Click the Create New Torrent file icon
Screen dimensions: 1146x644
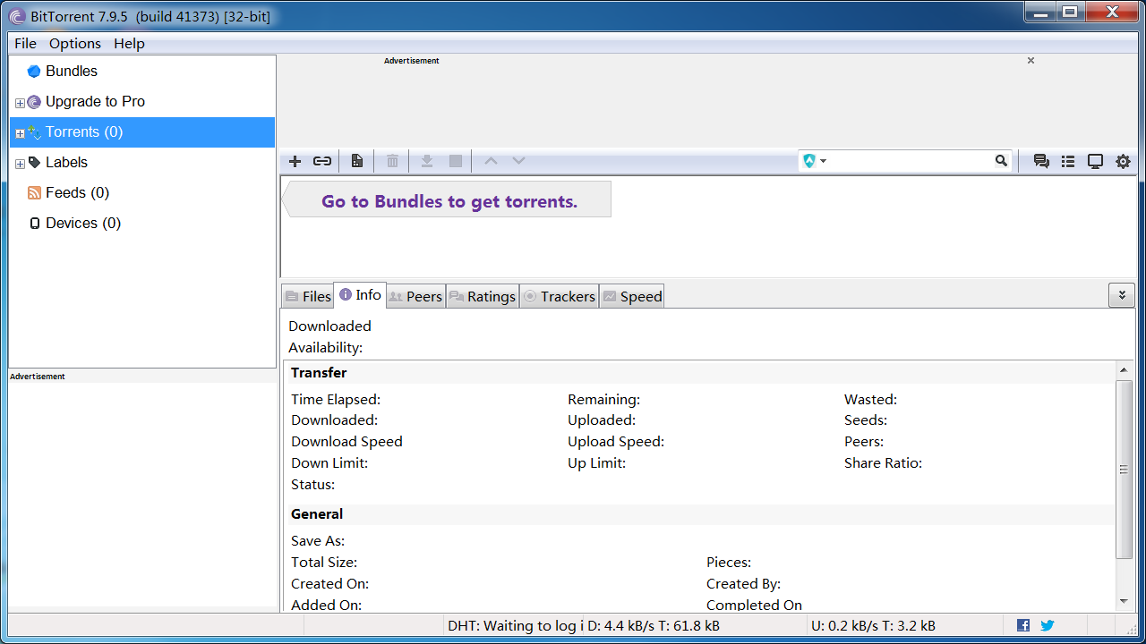tap(357, 161)
